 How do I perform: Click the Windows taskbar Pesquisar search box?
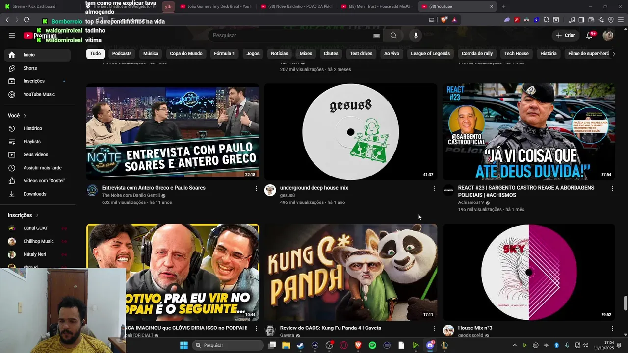pyautogui.click(x=228, y=345)
